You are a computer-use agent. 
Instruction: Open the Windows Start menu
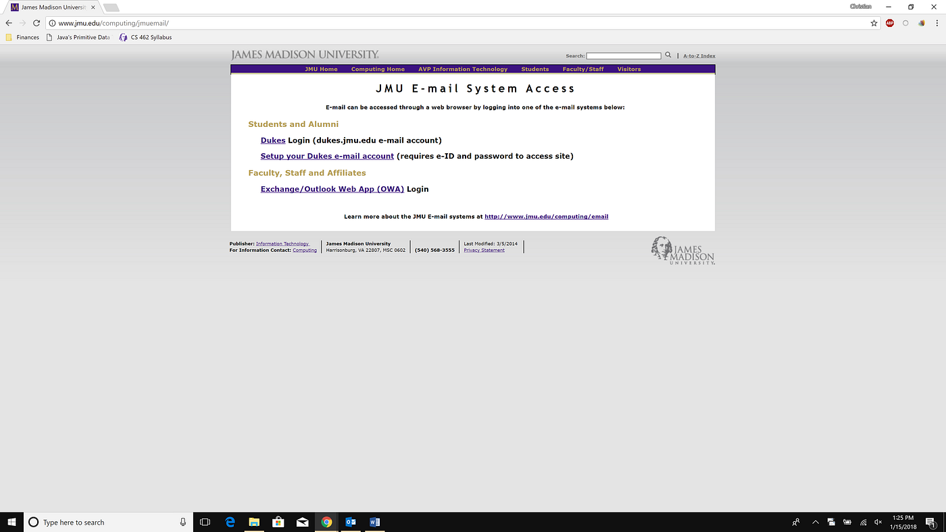click(11, 522)
